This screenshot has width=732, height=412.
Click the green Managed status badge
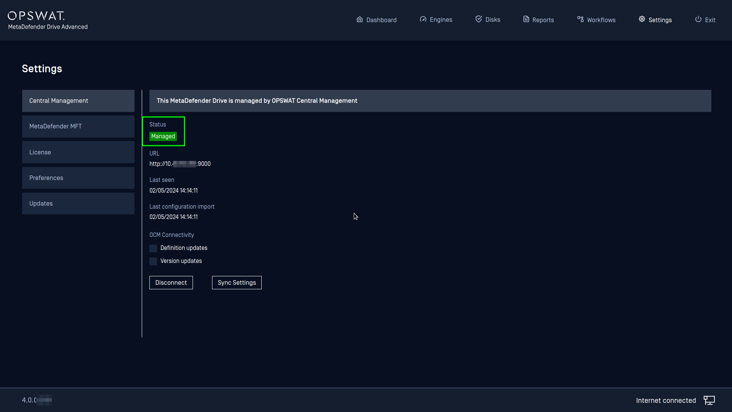pos(163,136)
